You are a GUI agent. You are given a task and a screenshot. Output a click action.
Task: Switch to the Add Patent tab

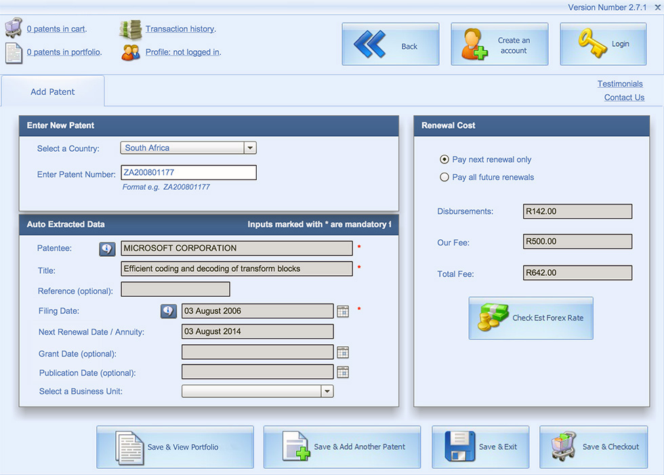[x=53, y=91]
